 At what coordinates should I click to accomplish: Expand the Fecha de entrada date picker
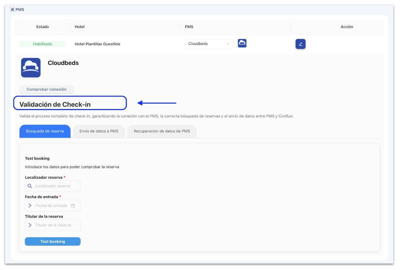tap(52, 205)
